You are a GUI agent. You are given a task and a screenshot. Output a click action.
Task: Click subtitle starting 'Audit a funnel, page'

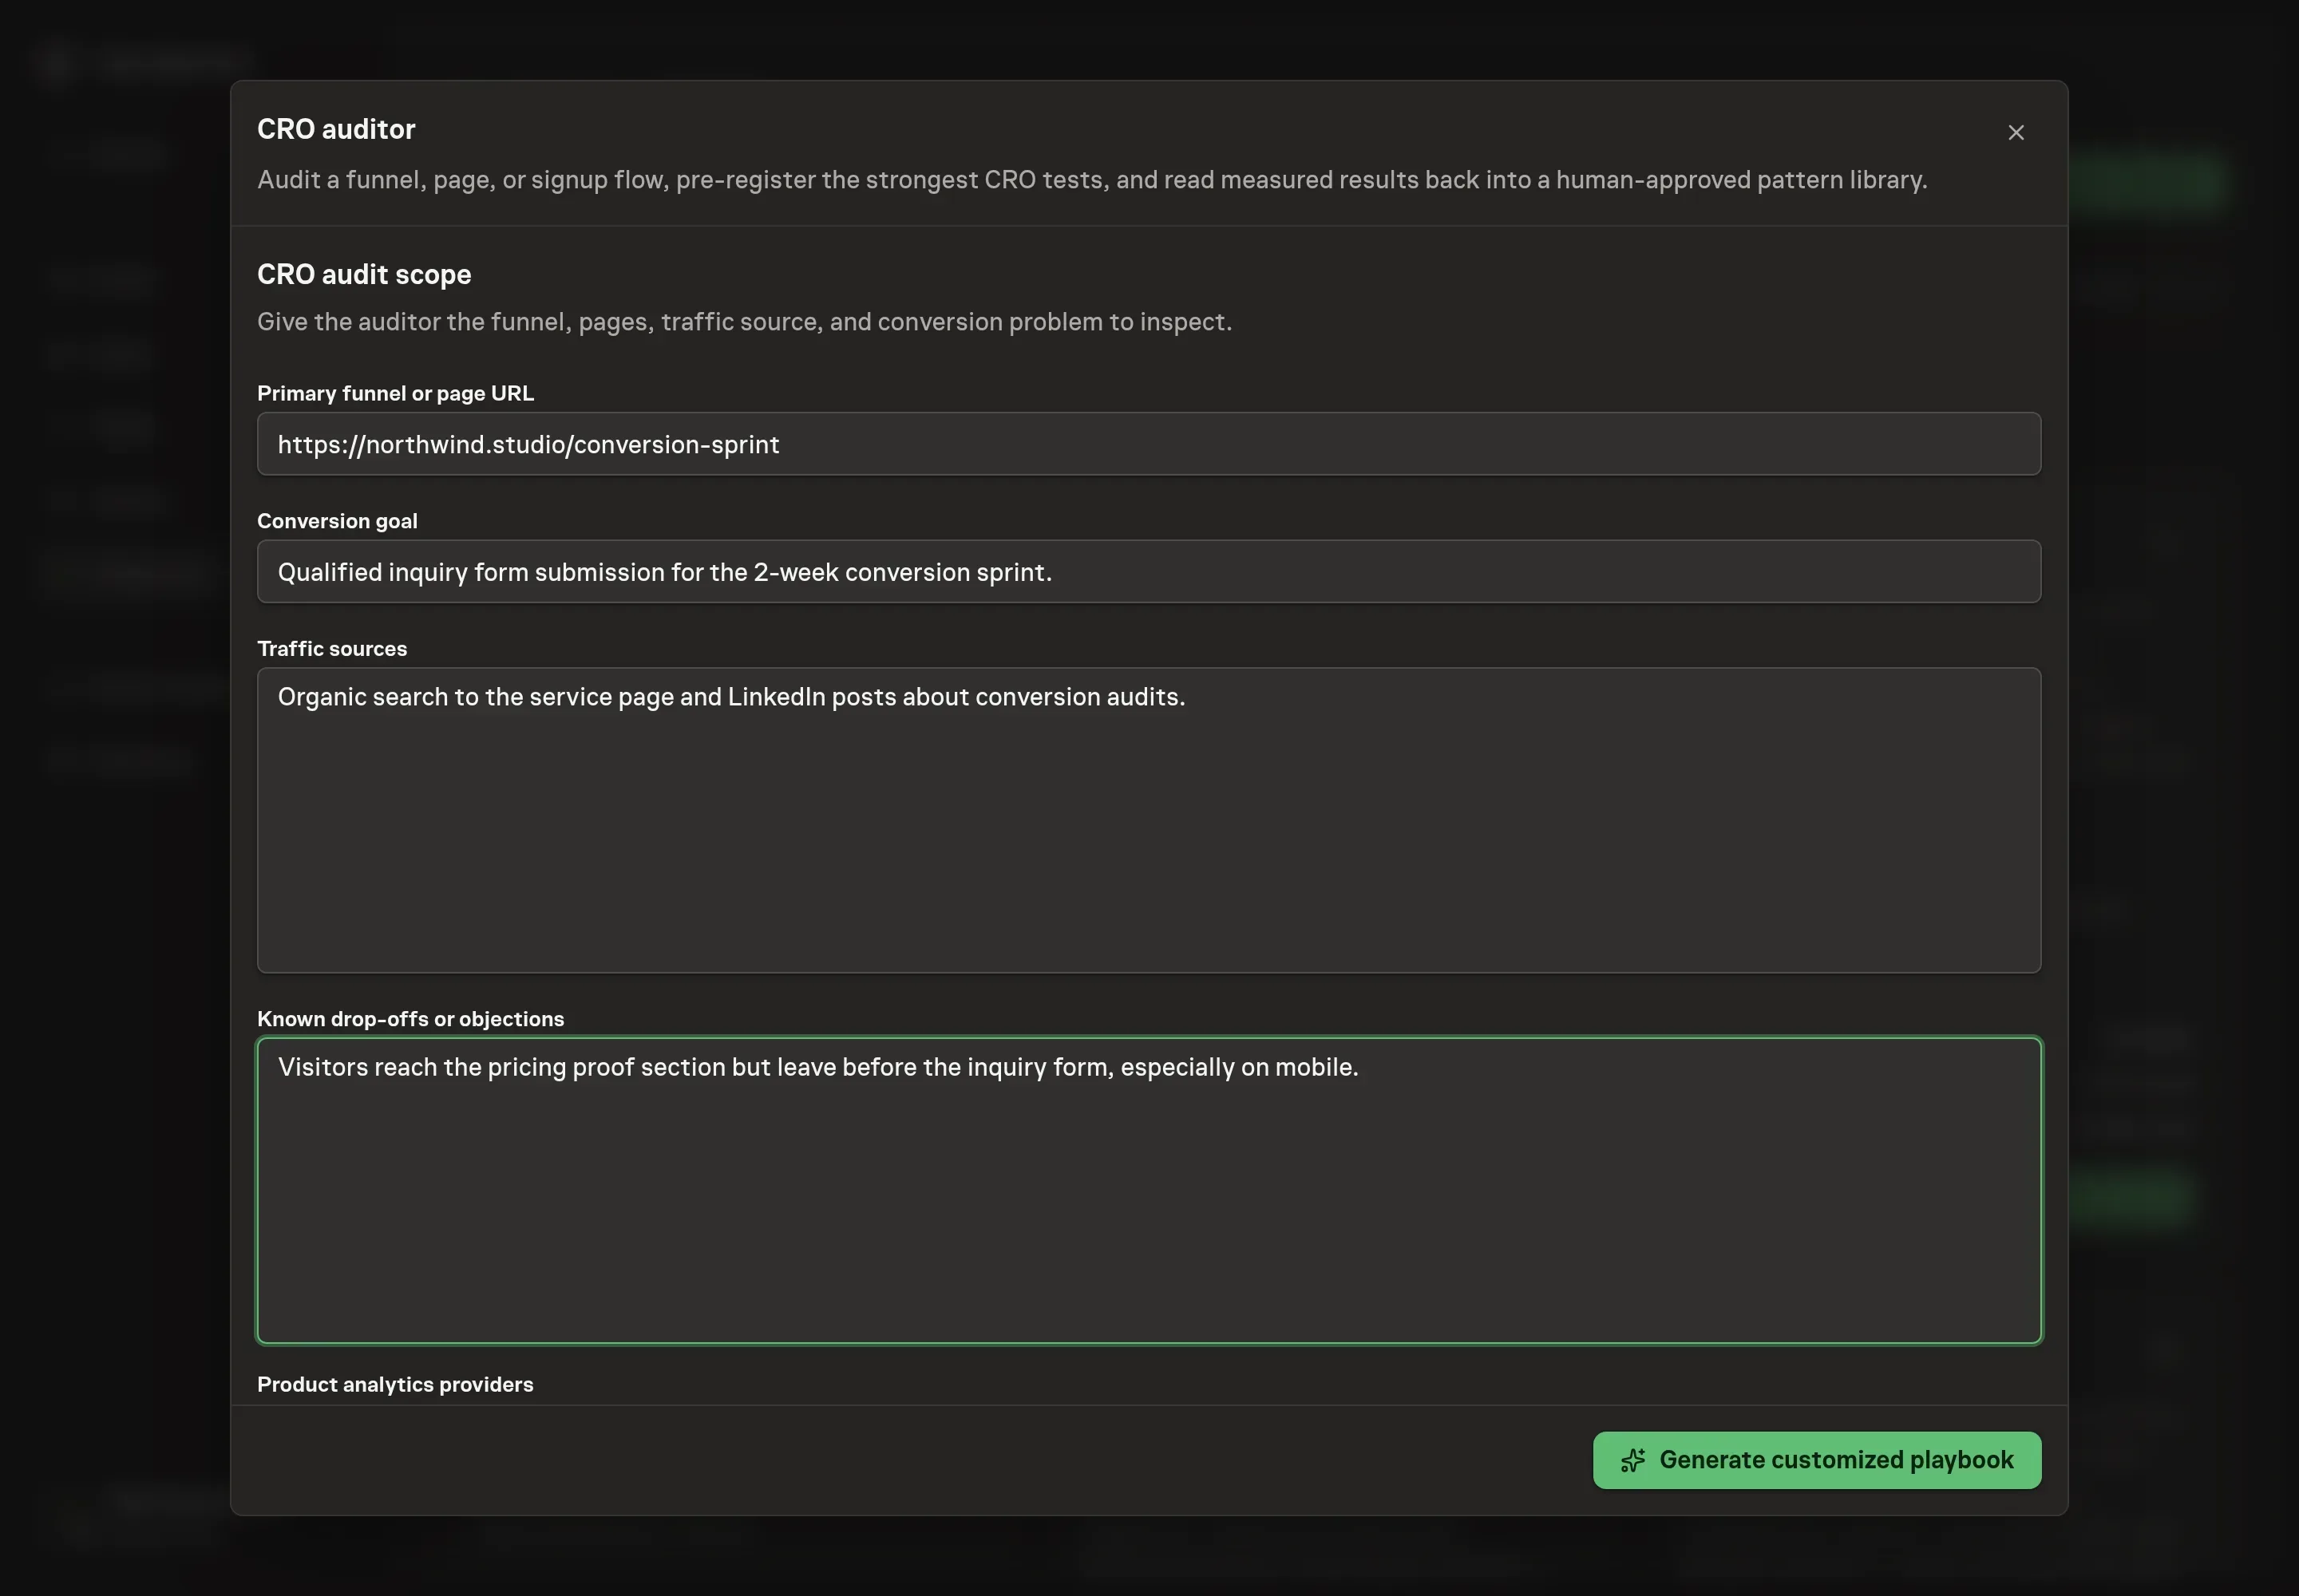(x=1091, y=180)
